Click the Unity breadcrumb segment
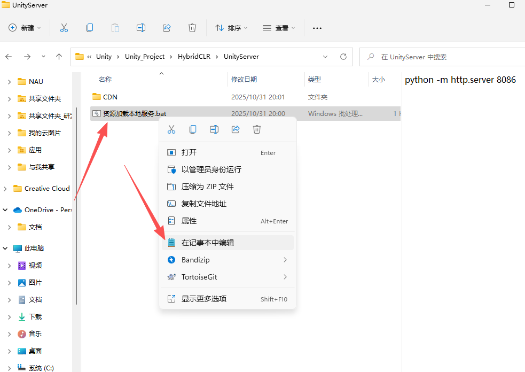525x372 pixels. (x=104, y=57)
